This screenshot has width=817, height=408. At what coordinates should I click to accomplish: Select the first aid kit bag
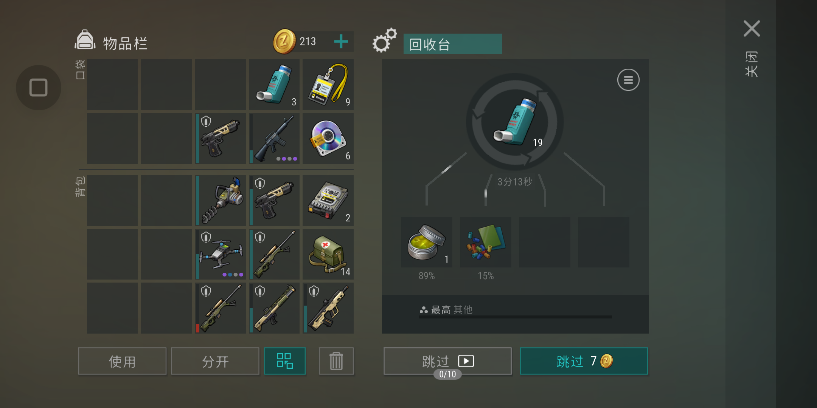(x=328, y=254)
